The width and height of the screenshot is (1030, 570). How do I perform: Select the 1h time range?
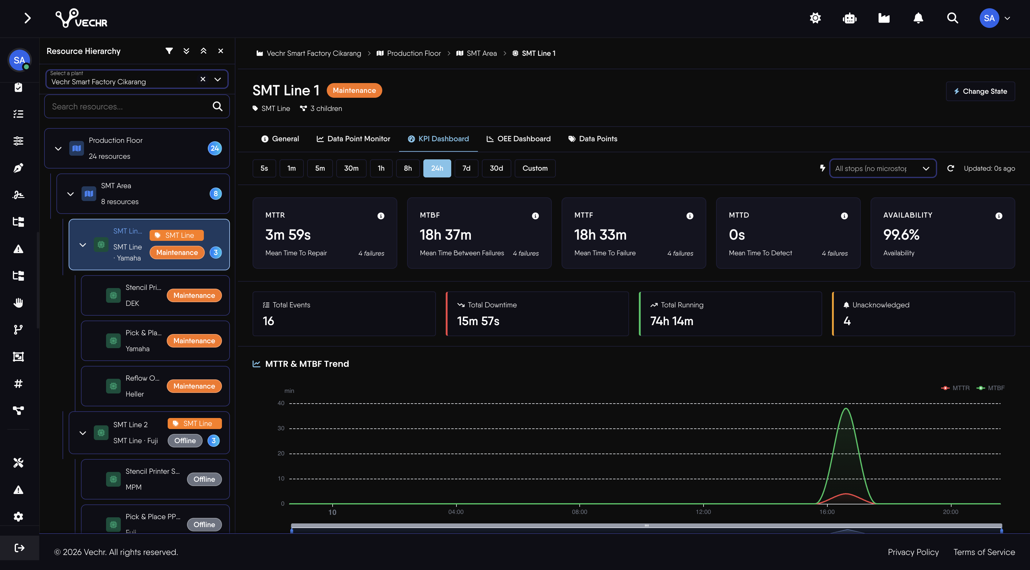point(381,168)
